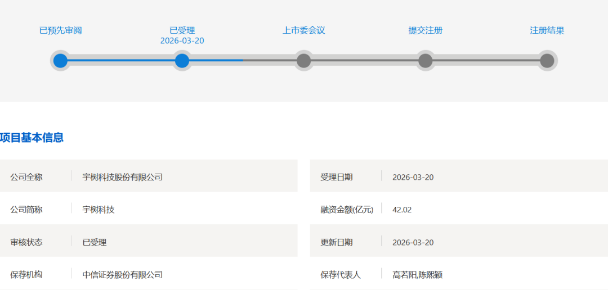Click the 提交注册 progress step dot
The width and height of the screenshot is (608, 290).
point(426,61)
